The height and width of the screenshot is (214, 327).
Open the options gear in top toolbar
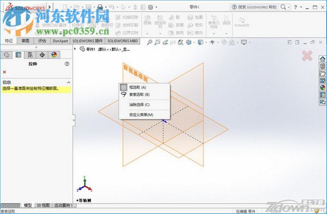(150, 7)
